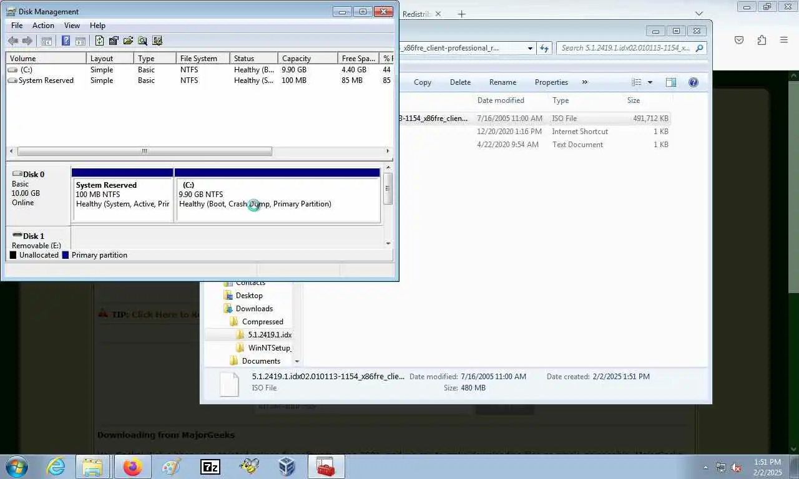Click the VirtualBox cube icon on taskbar
Screen dimensions: 799x479
coord(287,467)
